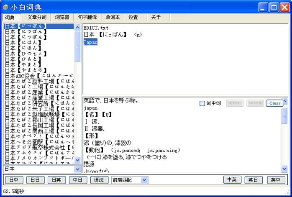This screenshot has height=197, width=292.
Task: Click the definition pane scroll down arrow
Action: [284, 169]
